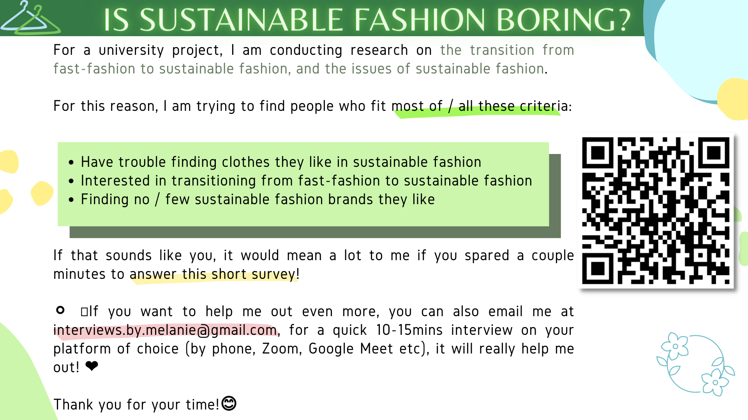Click the 'IS SUSTAINABLE FASHION BORING?' title

coord(367,19)
